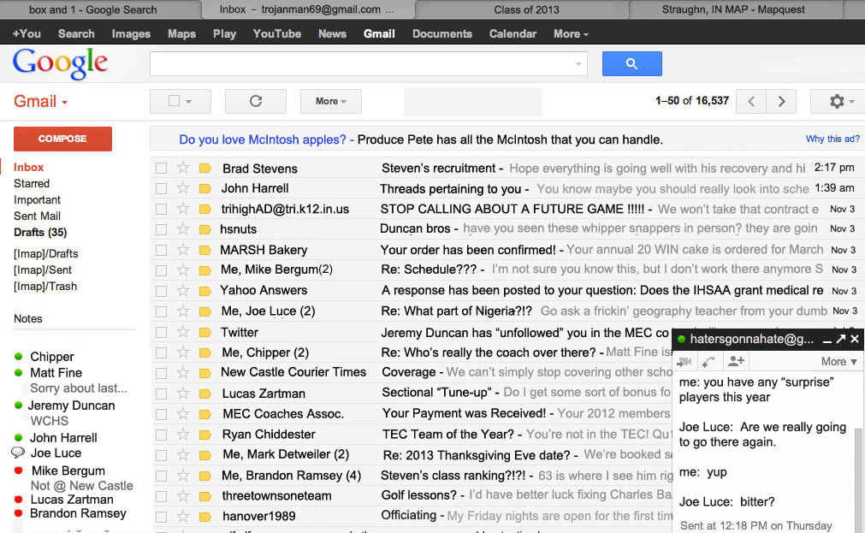The height and width of the screenshot is (533, 865).
Task: Tick the hanover1989 email checkbox
Action: coord(161,517)
